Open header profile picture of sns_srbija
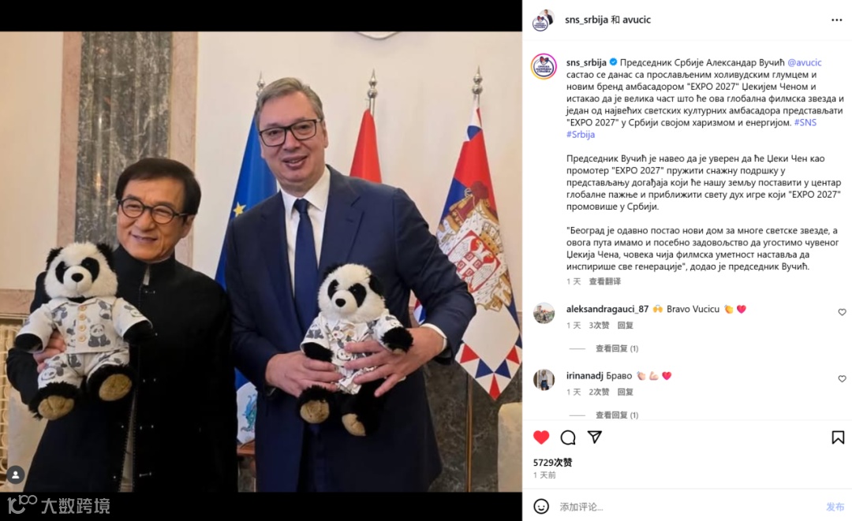 543,20
